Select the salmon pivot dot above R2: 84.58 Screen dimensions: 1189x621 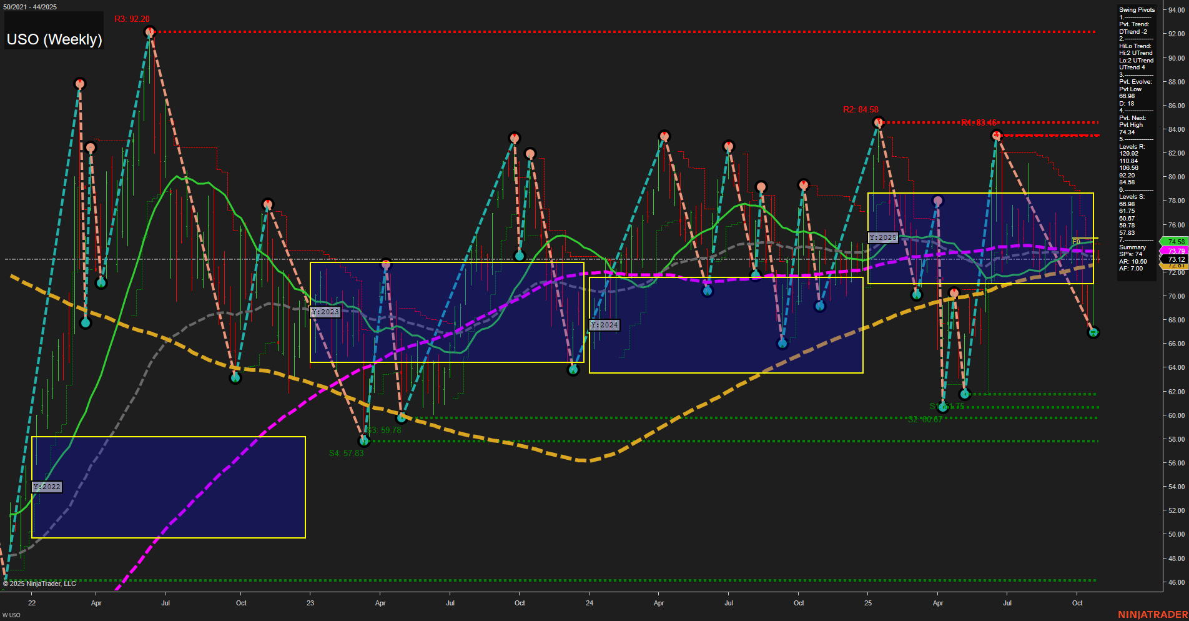[877, 123]
